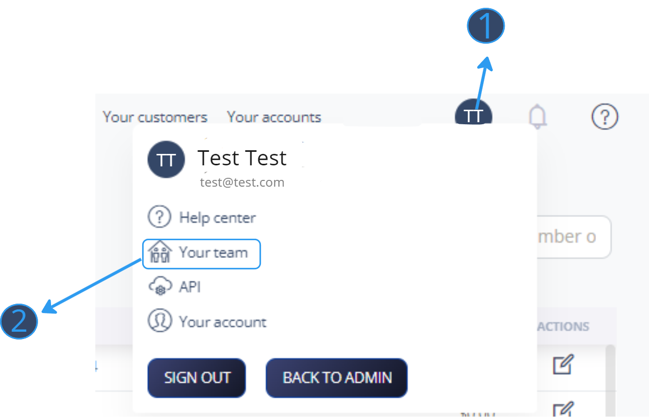Viewport: 649px width, 417px height.
Task: Select Your account menu entry
Action: point(207,322)
